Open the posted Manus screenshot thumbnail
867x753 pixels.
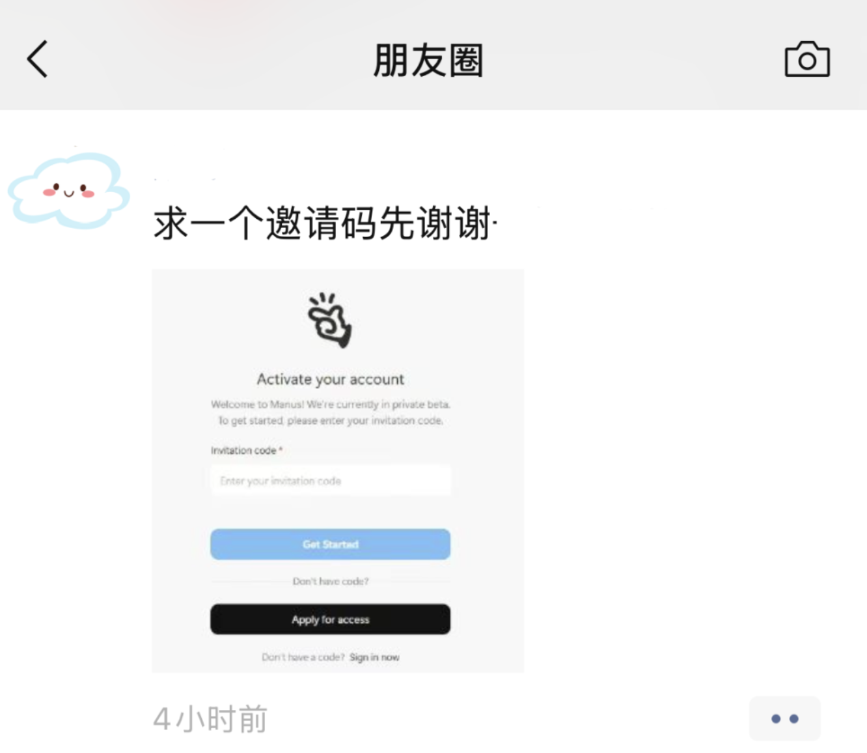click(338, 470)
